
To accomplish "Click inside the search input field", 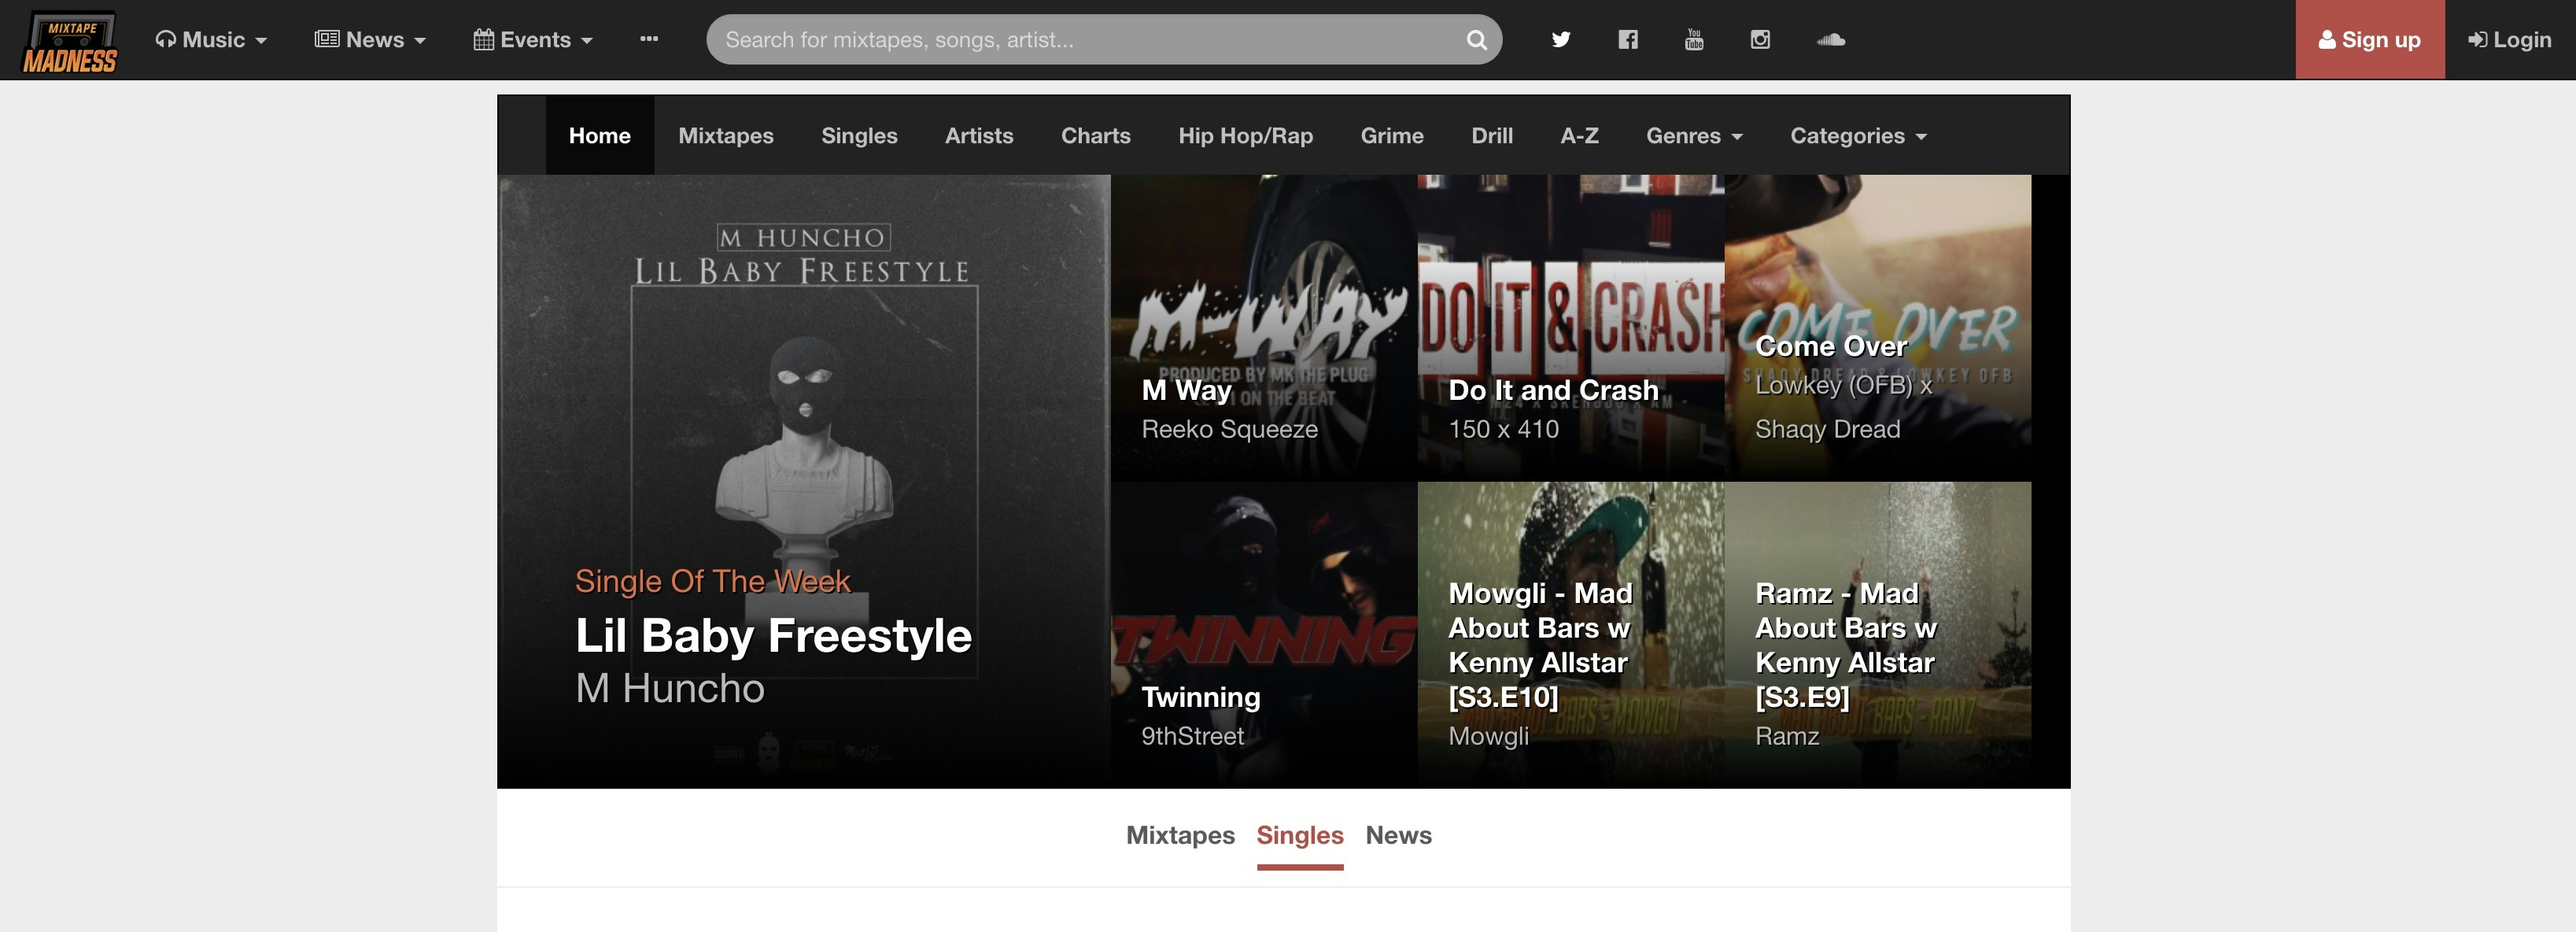I will point(1050,40).
